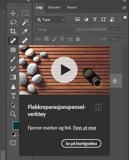Lock layer position
The height and width of the screenshot is (160, 129).
[62, 39]
